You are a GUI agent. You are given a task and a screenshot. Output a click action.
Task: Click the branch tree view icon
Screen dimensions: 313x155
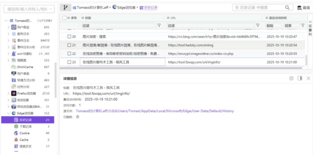66,8
